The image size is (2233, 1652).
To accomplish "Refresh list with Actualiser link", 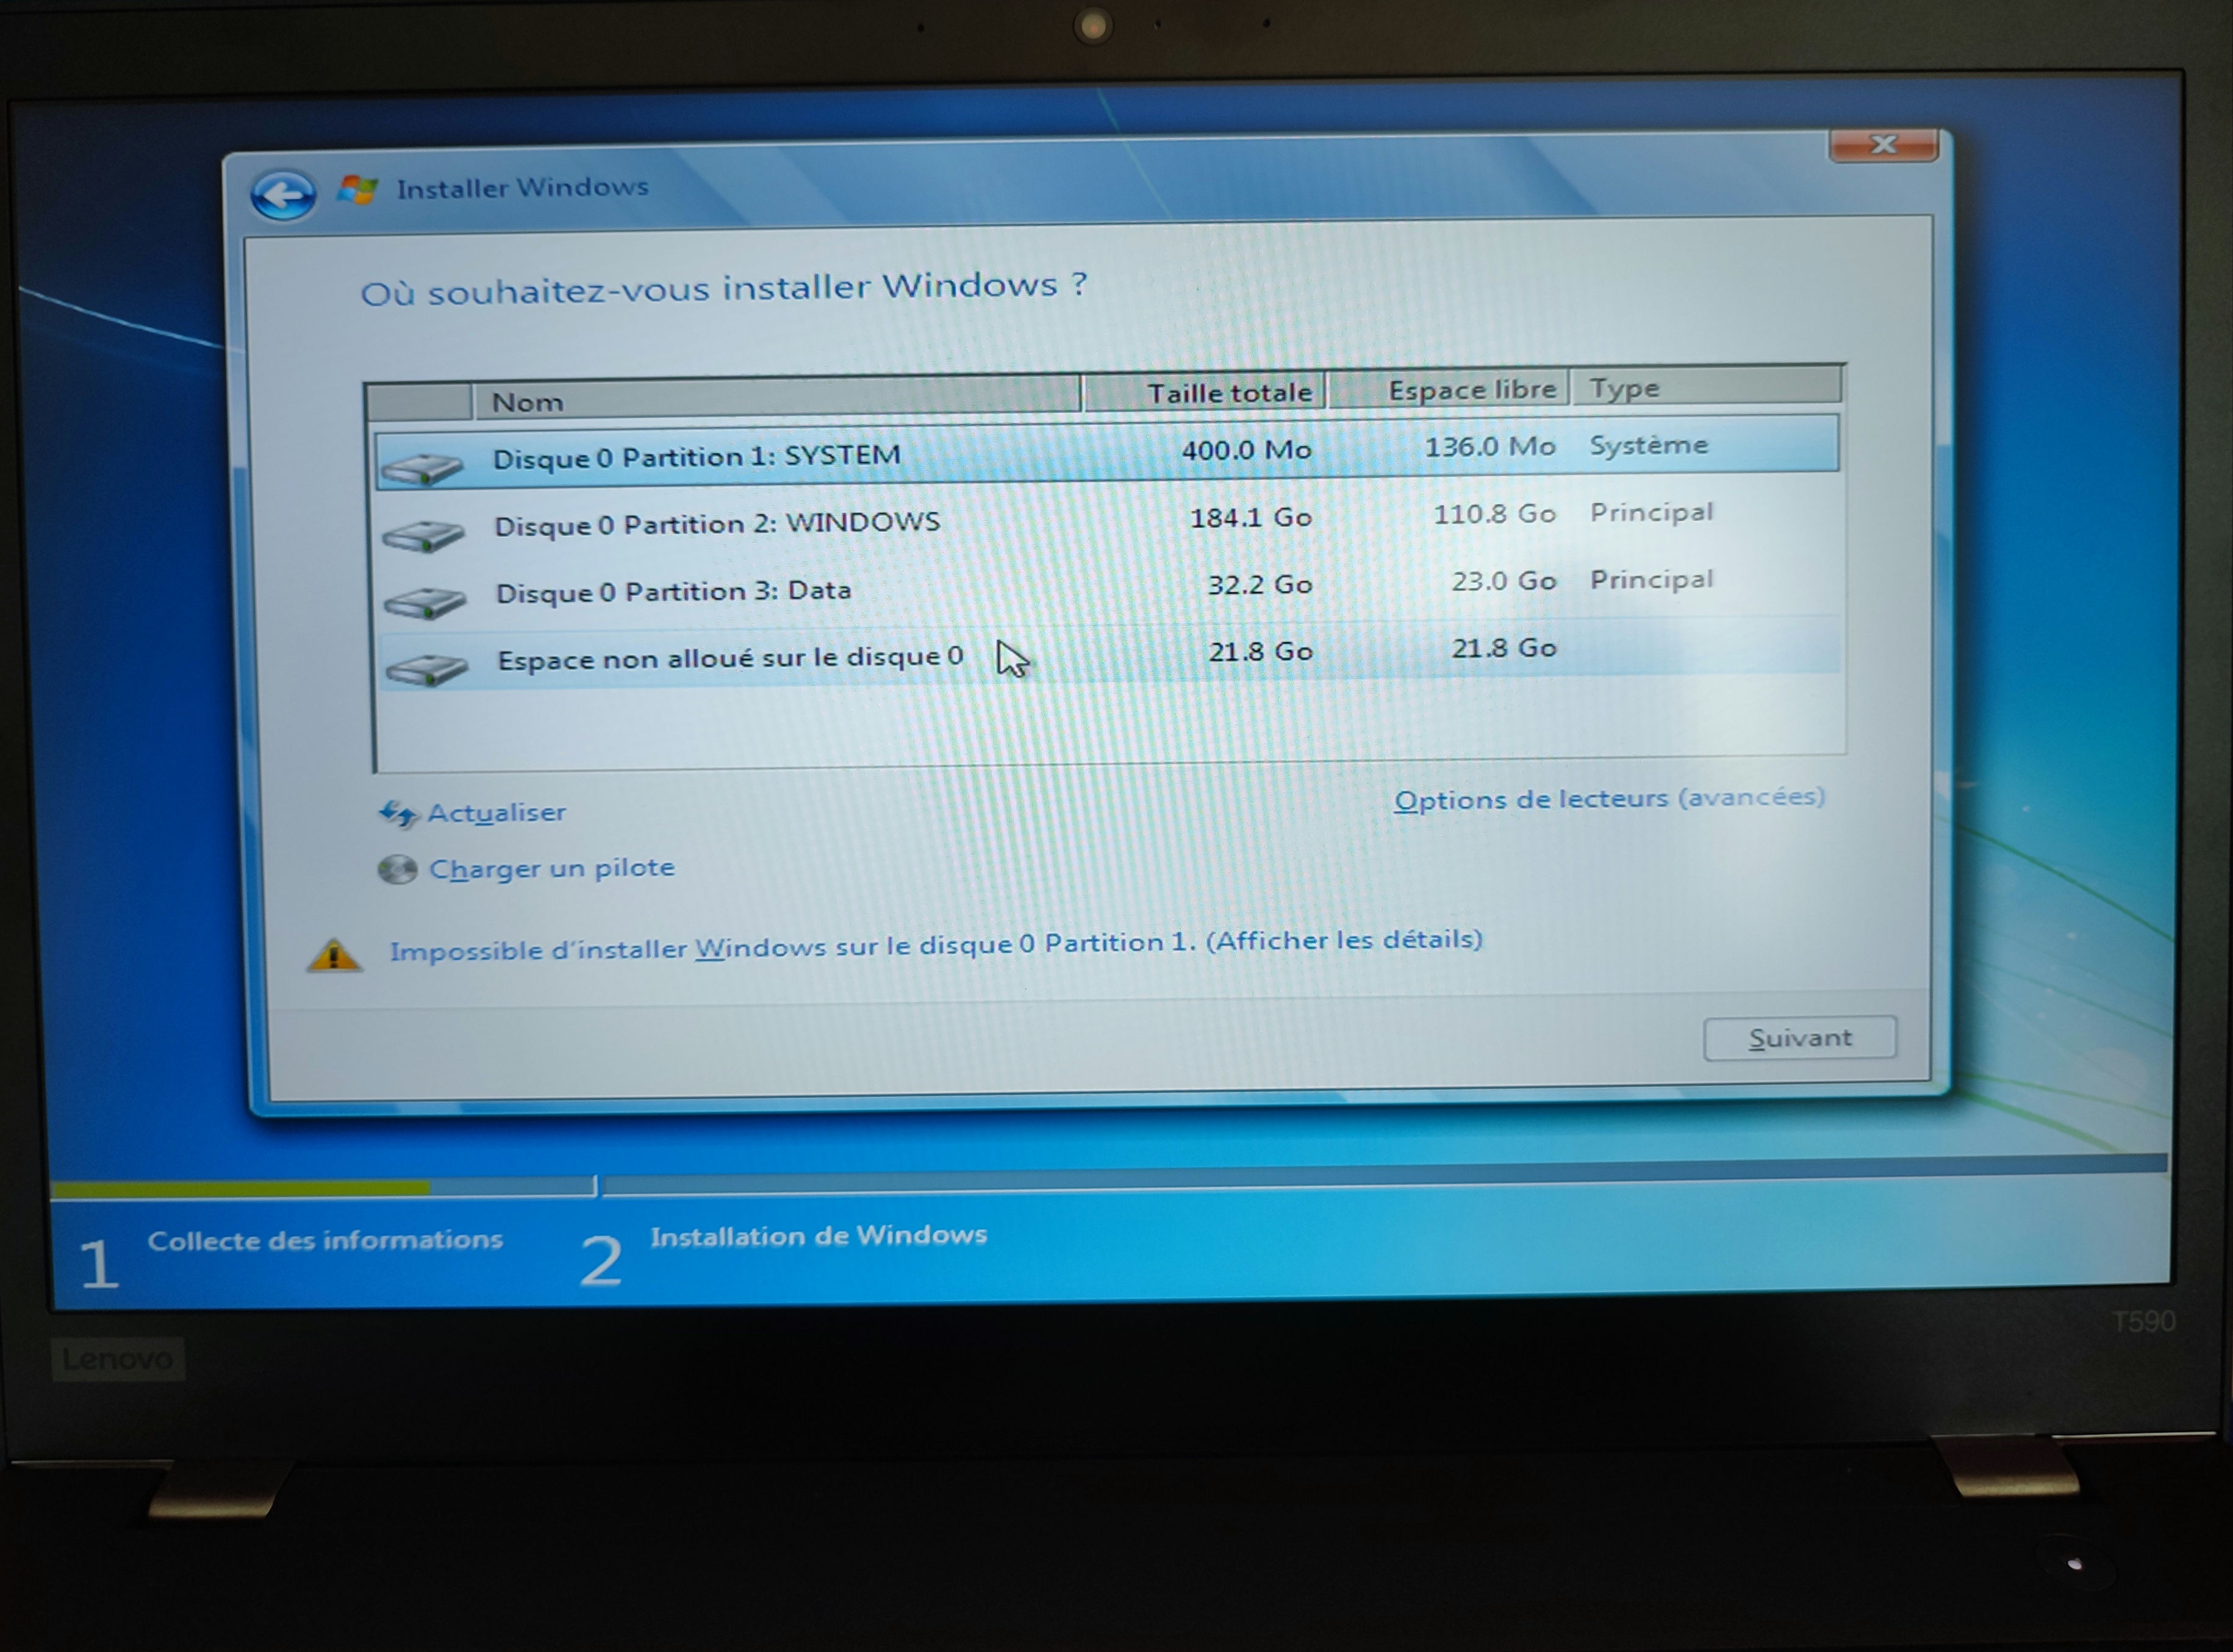I will [x=496, y=813].
